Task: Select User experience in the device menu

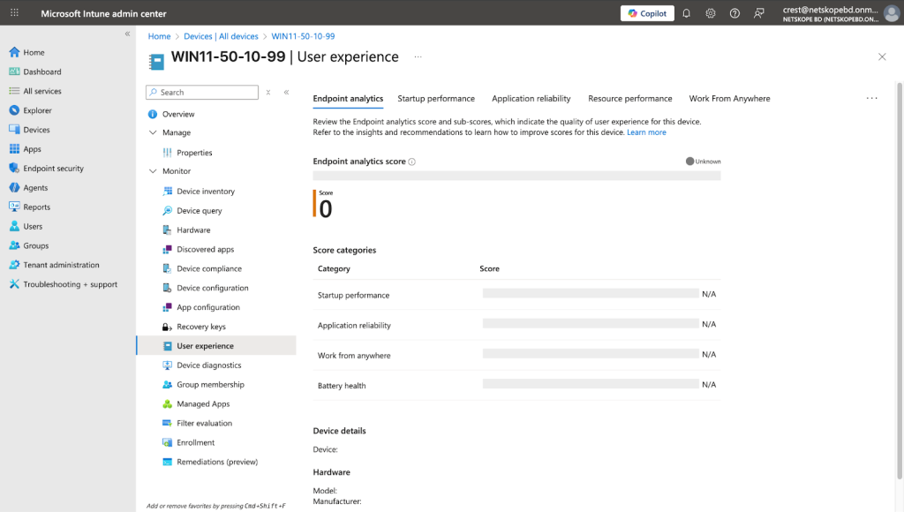Action: coord(216,346)
